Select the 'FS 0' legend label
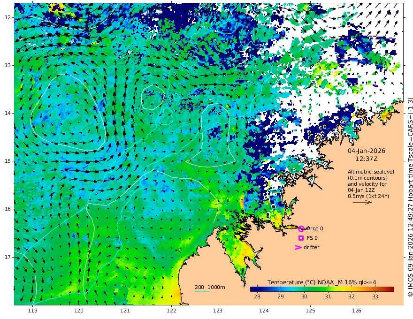The height and width of the screenshot is (319, 413). click(x=312, y=238)
